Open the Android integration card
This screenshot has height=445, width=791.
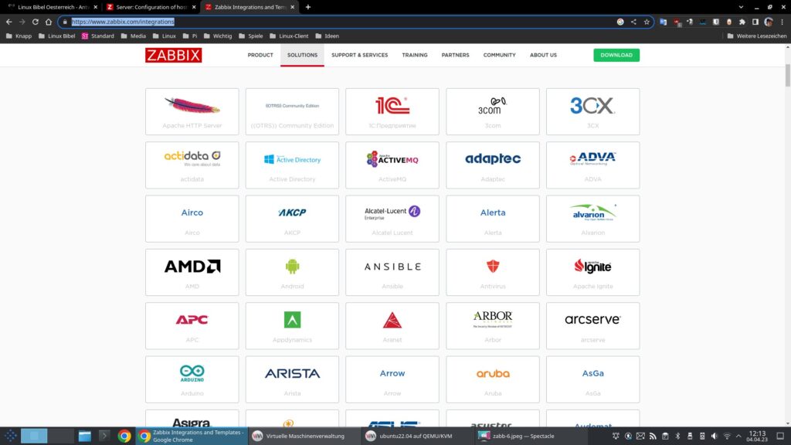click(292, 272)
